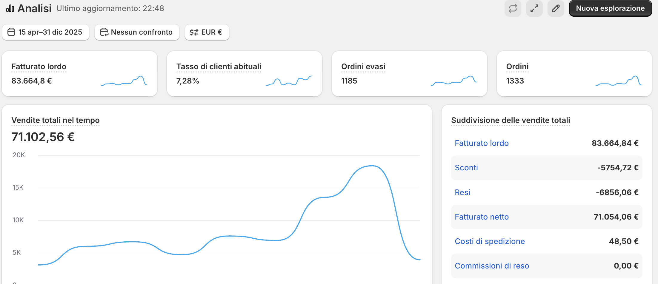Open fullscreen view with the expand arrows icon
This screenshot has height=284, width=658.
(534, 8)
